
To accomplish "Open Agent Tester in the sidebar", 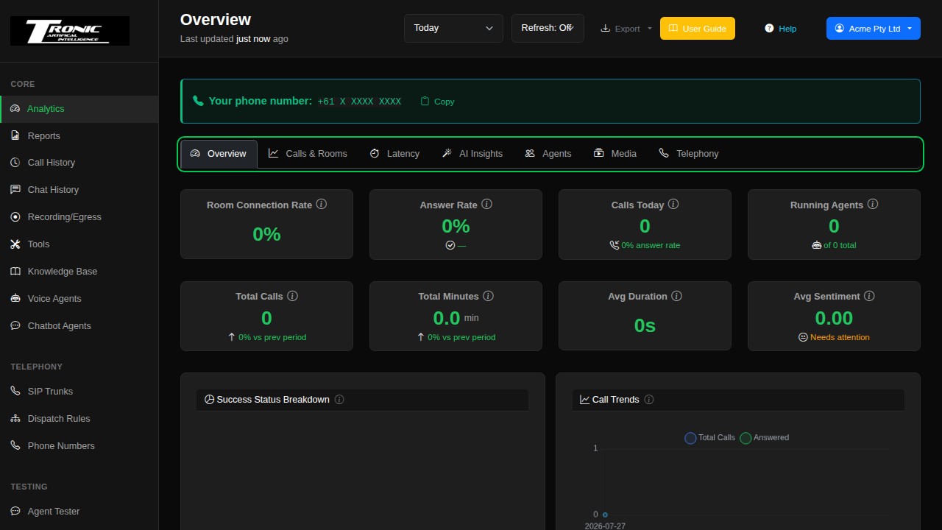I will 79,512.
